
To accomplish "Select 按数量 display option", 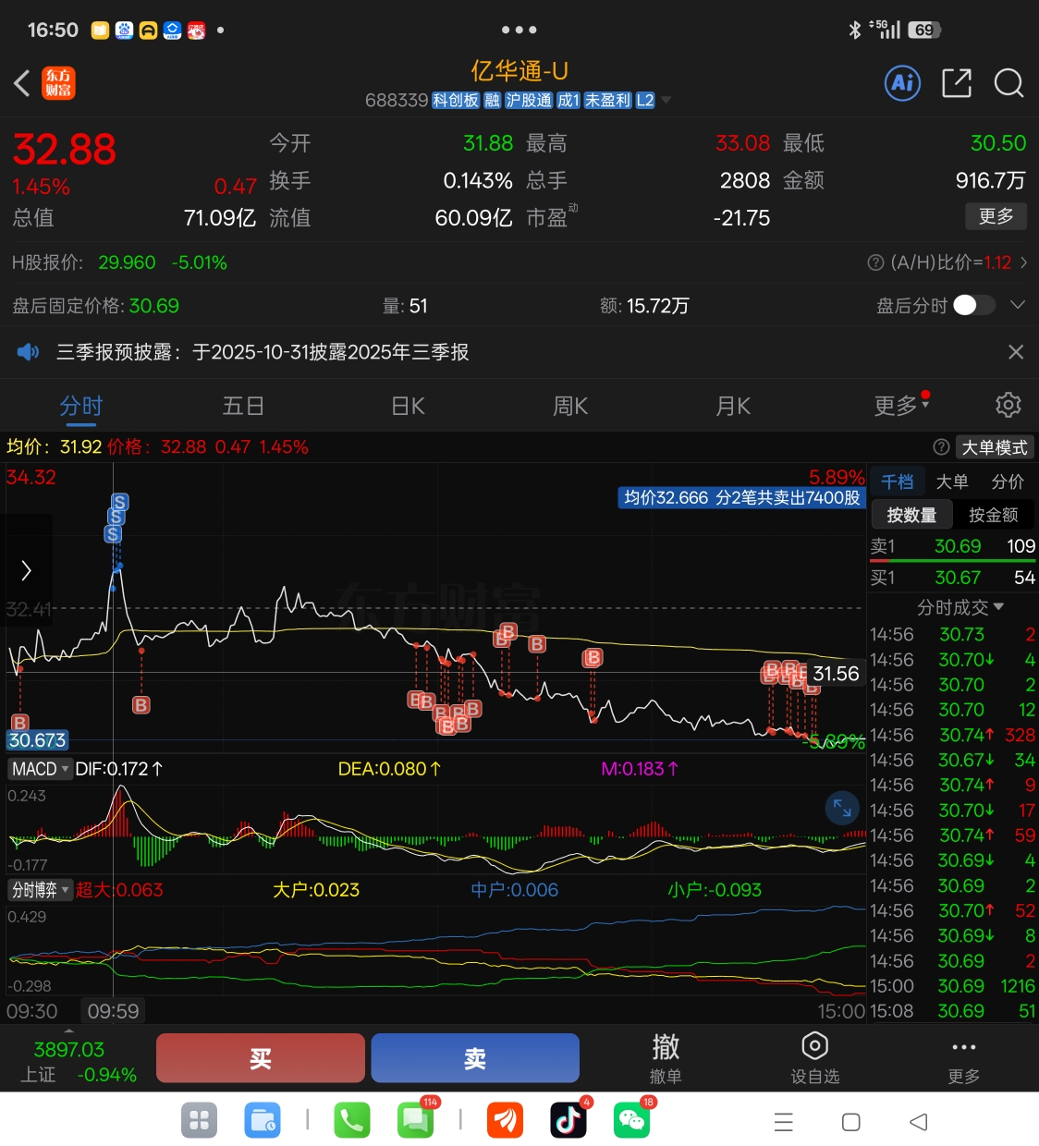I will (911, 515).
